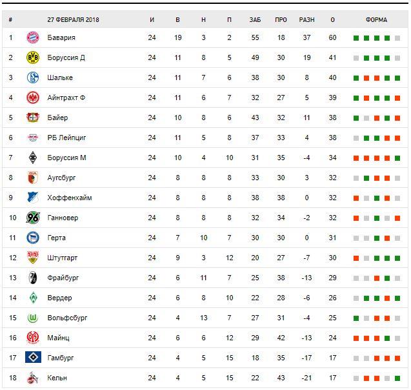The height and width of the screenshot is (390, 411).
Task: Sort table by the О points column
Action: pyautogui.click(x=332, y=19)
